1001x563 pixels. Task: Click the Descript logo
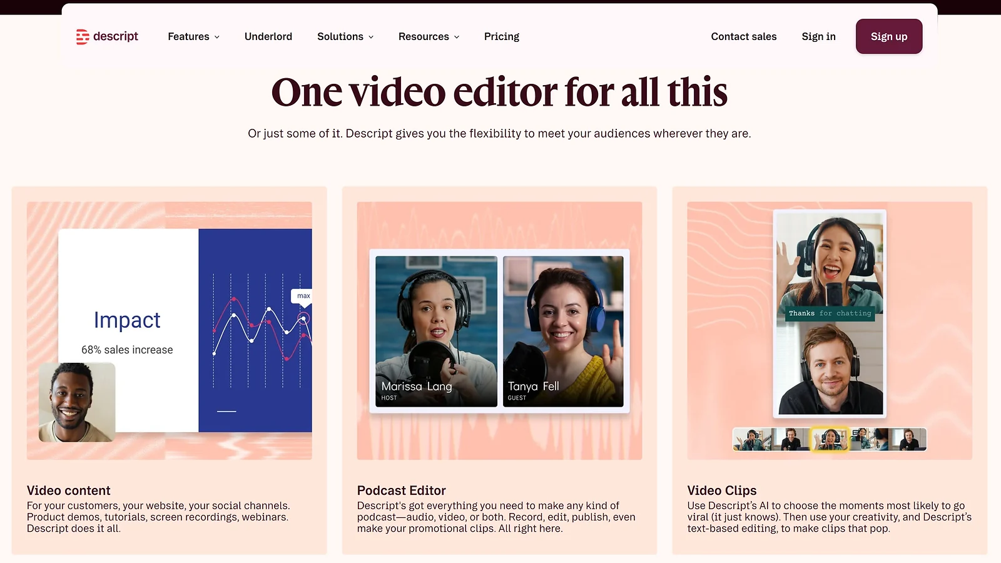pyautogui.click(x=107, y=37)
